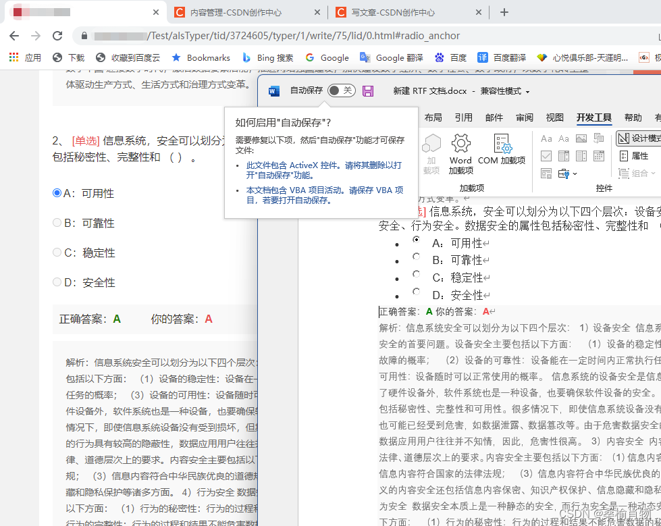Open the Google 翻译 bookmark

tap(391, 58)
